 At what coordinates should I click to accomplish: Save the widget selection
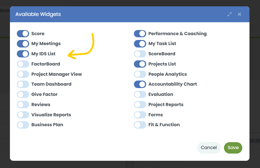(233, 148)
